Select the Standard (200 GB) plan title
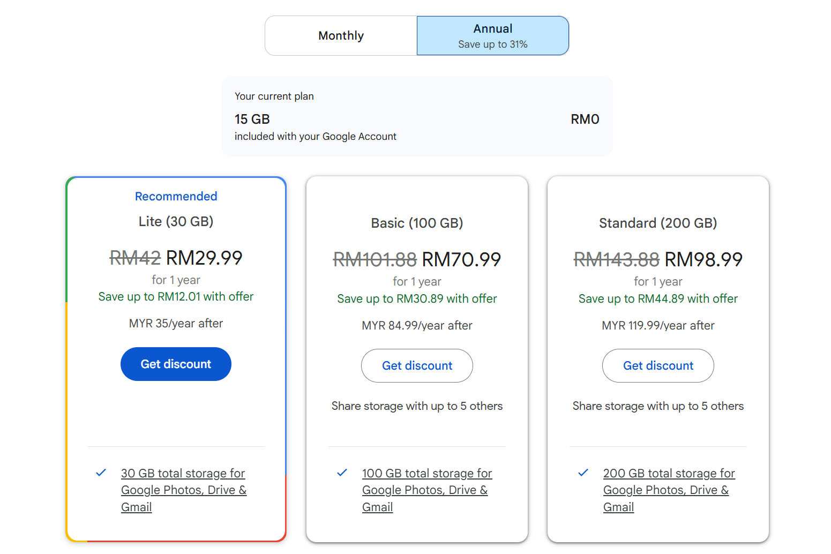Screen dimensions: 831x554 [x=658, y=223]
